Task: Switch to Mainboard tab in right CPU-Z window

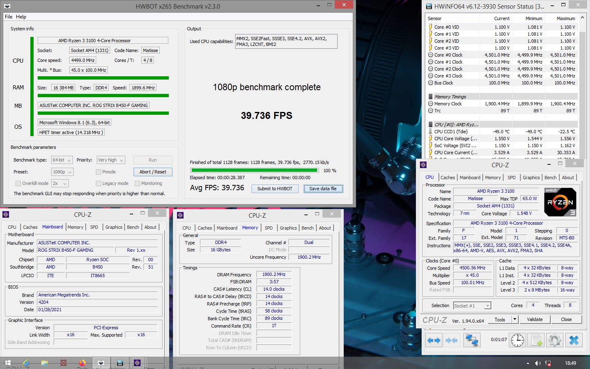Action: (x=470, y=178)
